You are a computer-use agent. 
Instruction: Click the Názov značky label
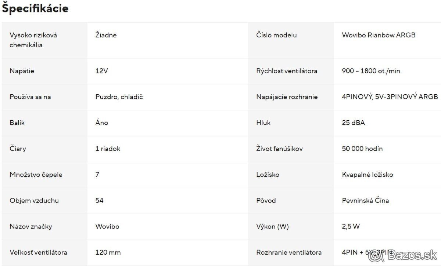31,227
